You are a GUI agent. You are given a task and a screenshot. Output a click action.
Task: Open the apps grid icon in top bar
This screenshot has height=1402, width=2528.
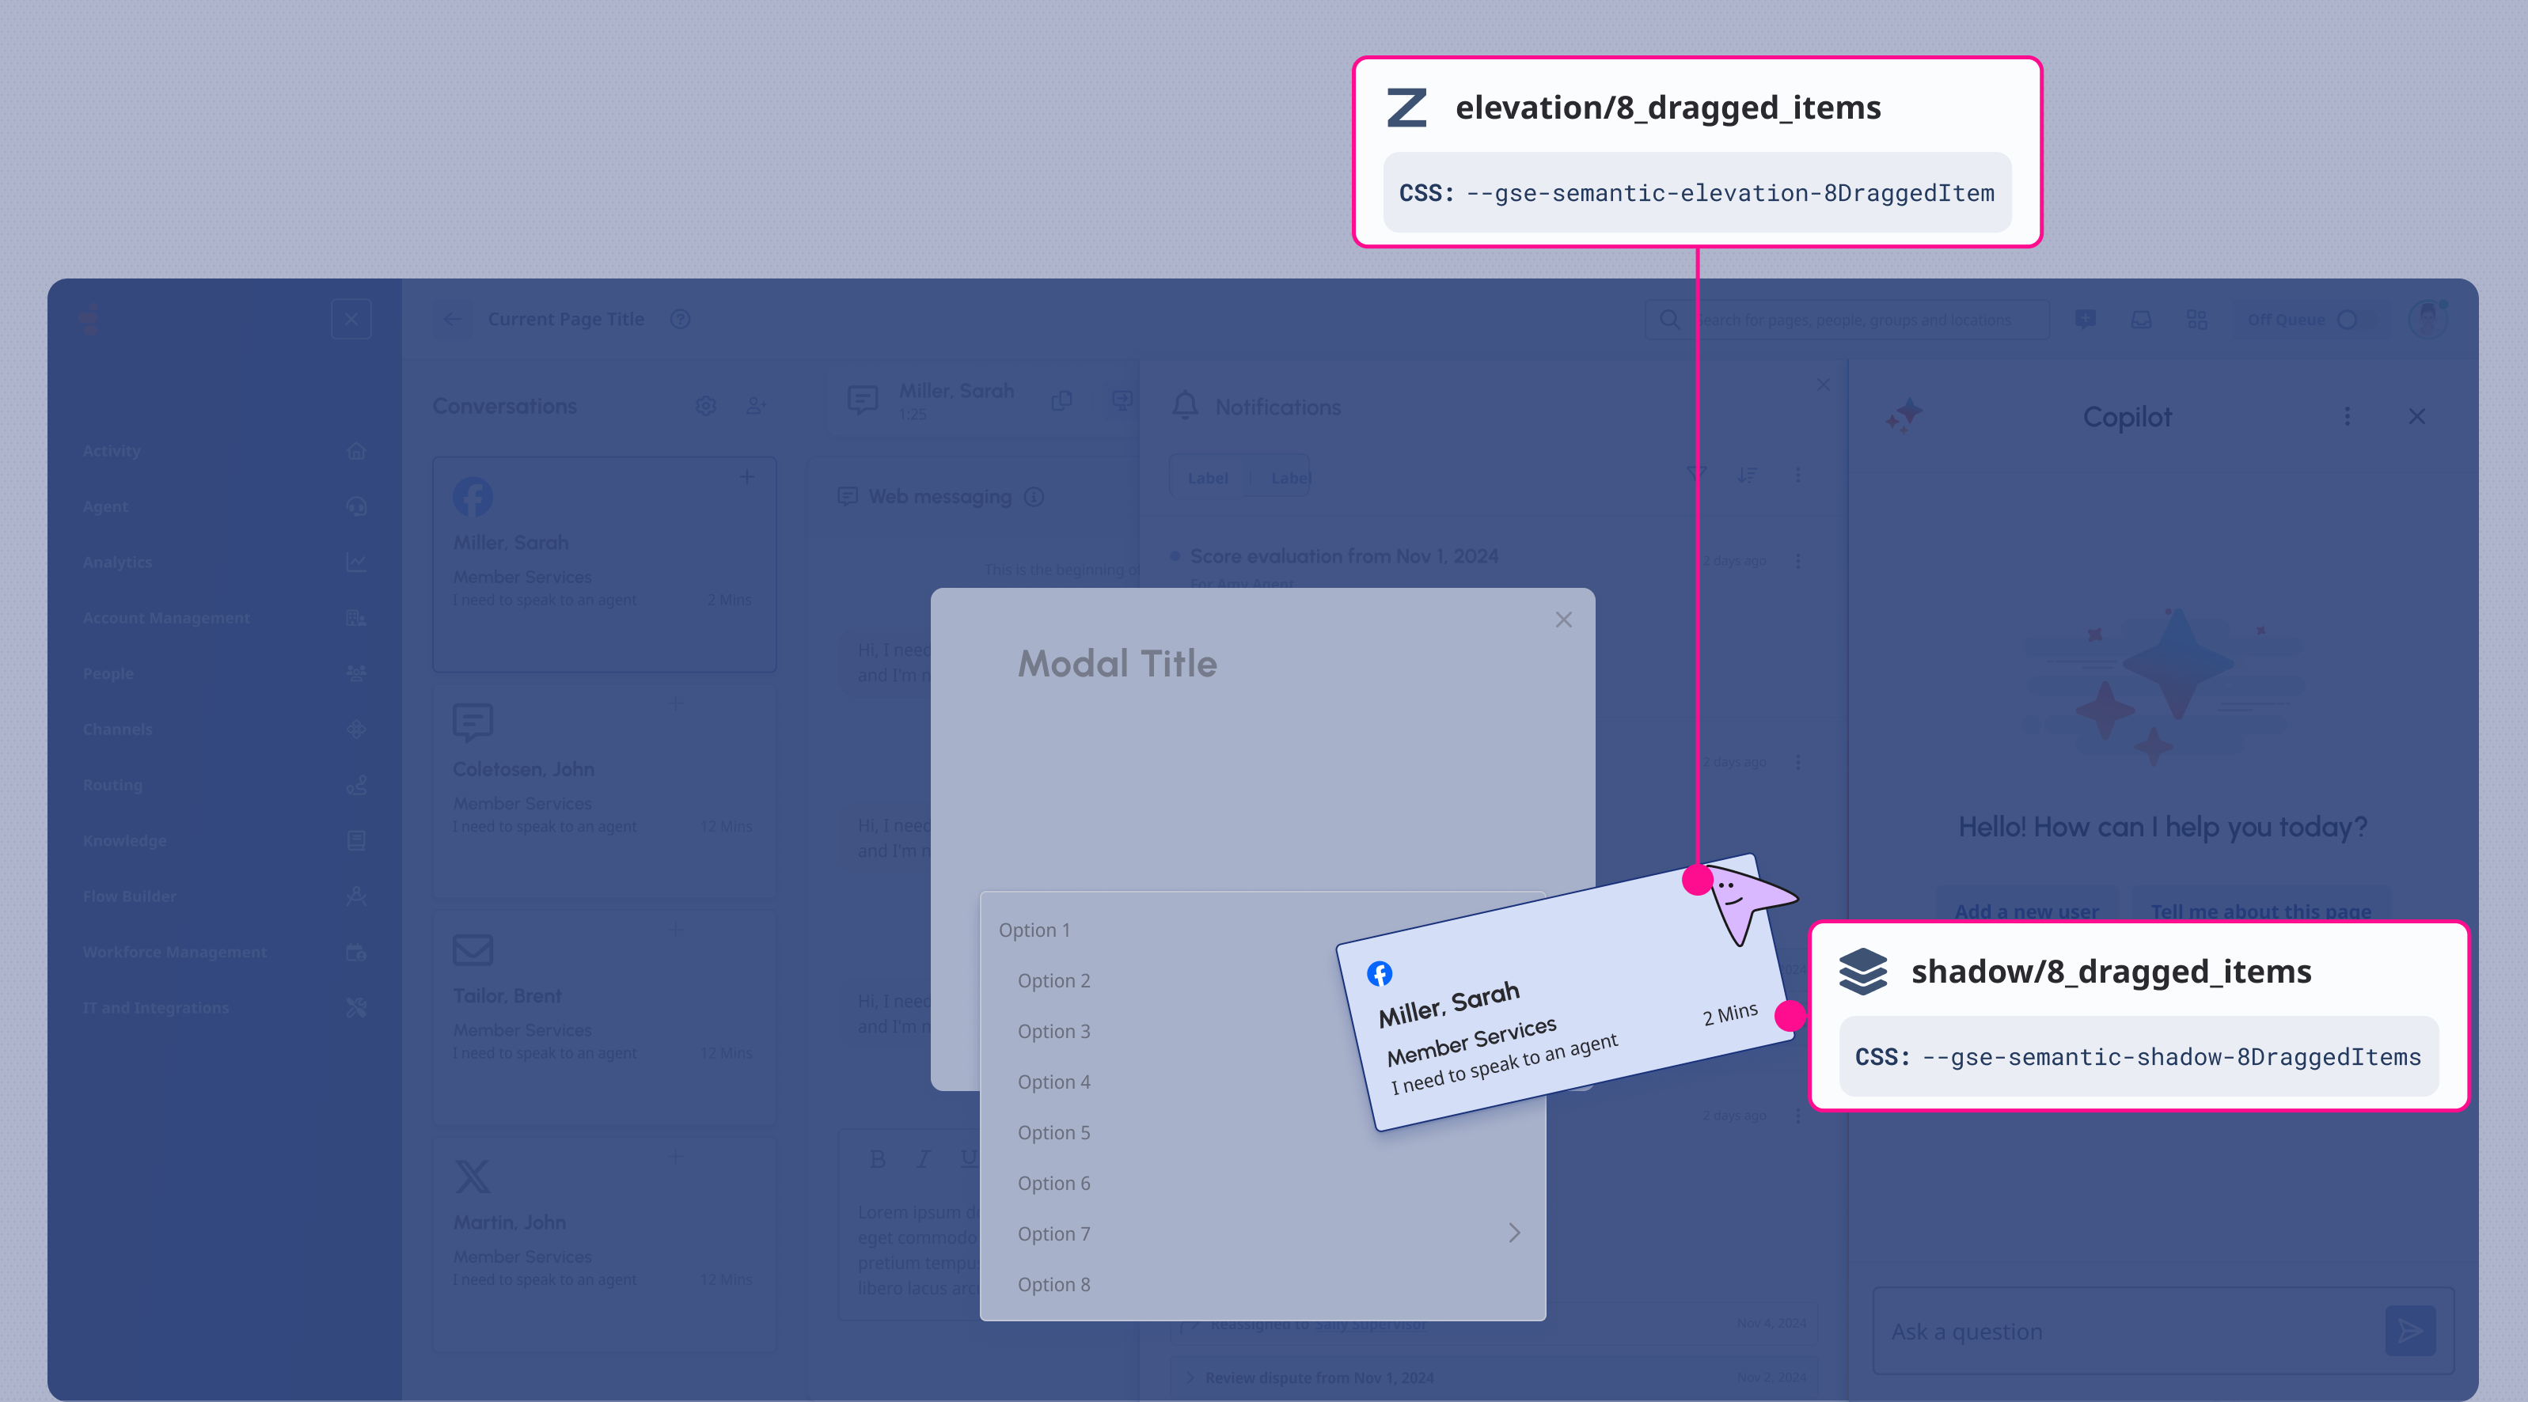[2197, 320]
